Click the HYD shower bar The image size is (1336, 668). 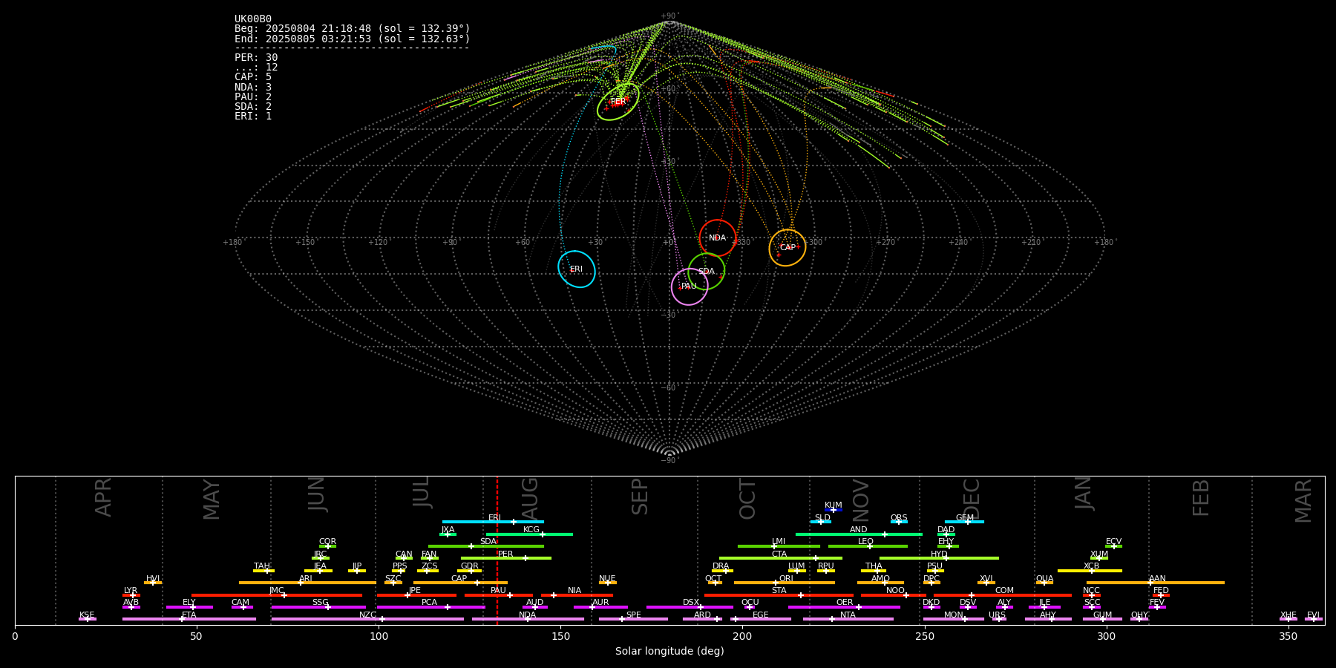point(939,558)
